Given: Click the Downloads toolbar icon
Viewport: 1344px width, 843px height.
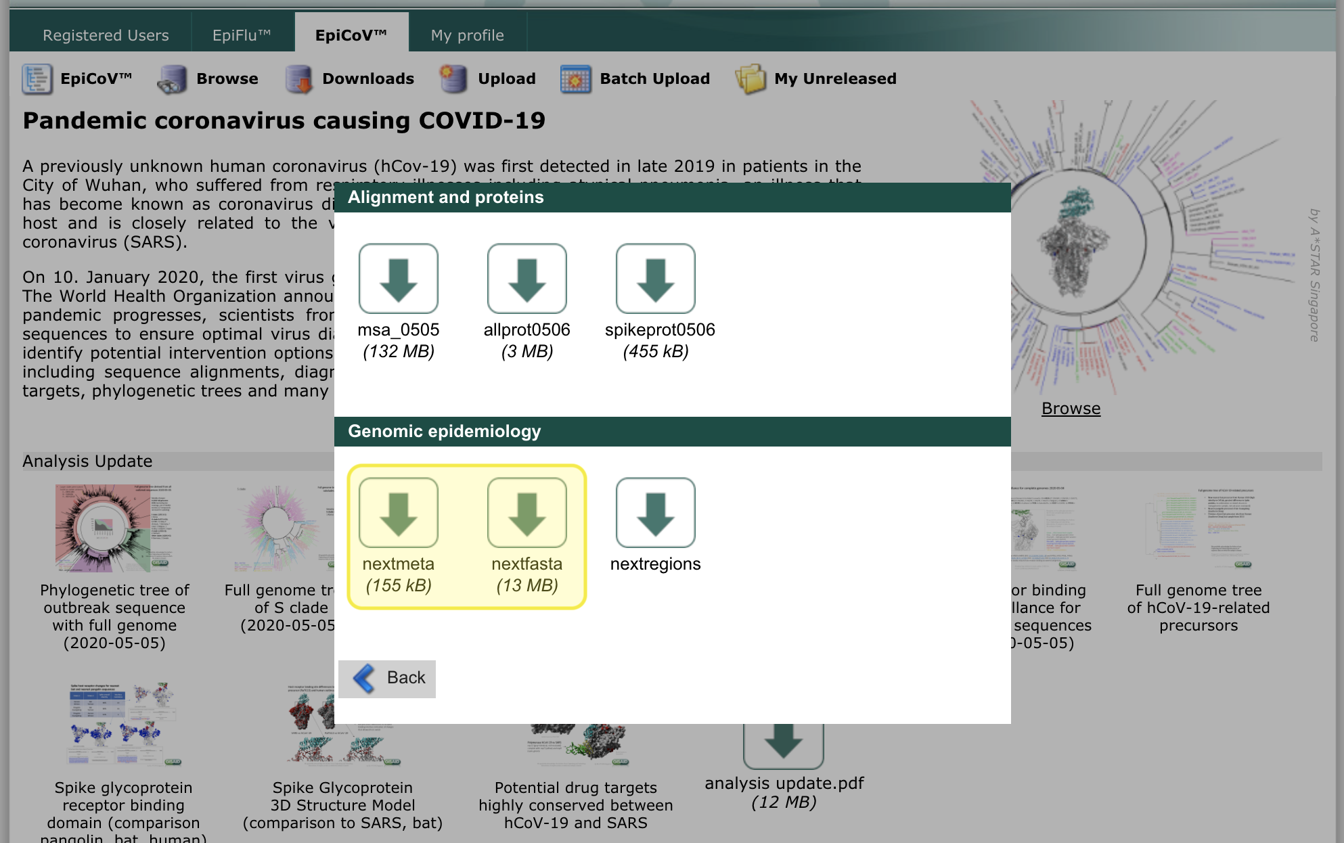Looking at the screenshot, I should [x=298, y=79].
